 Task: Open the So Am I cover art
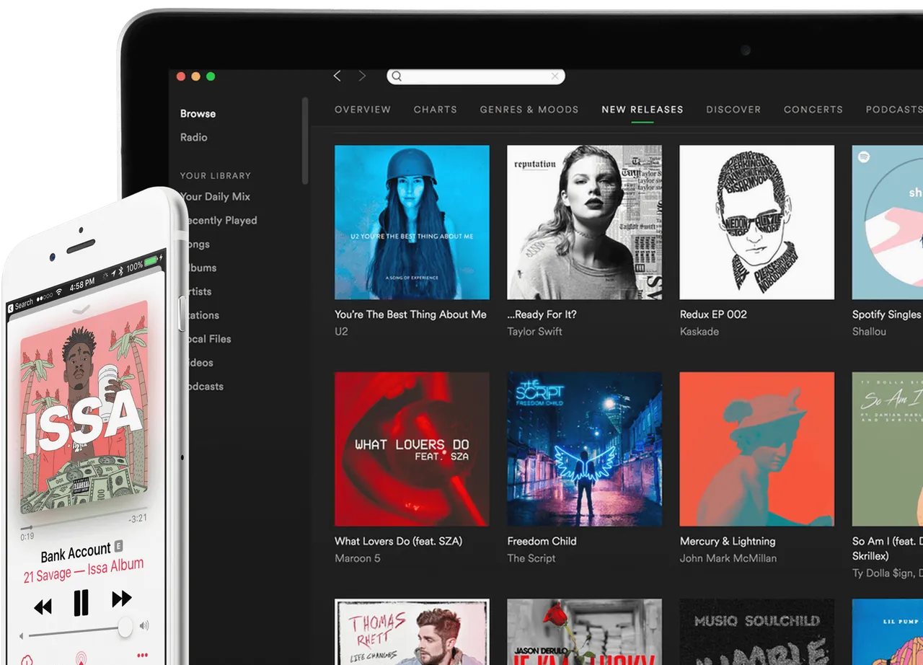[888, 449]
